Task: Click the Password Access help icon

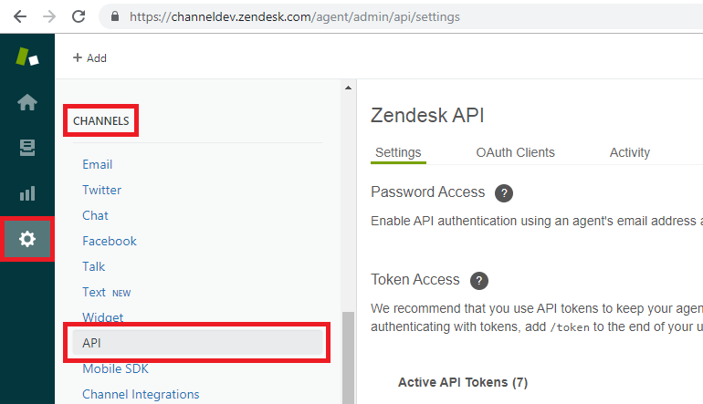Action: 504,193
